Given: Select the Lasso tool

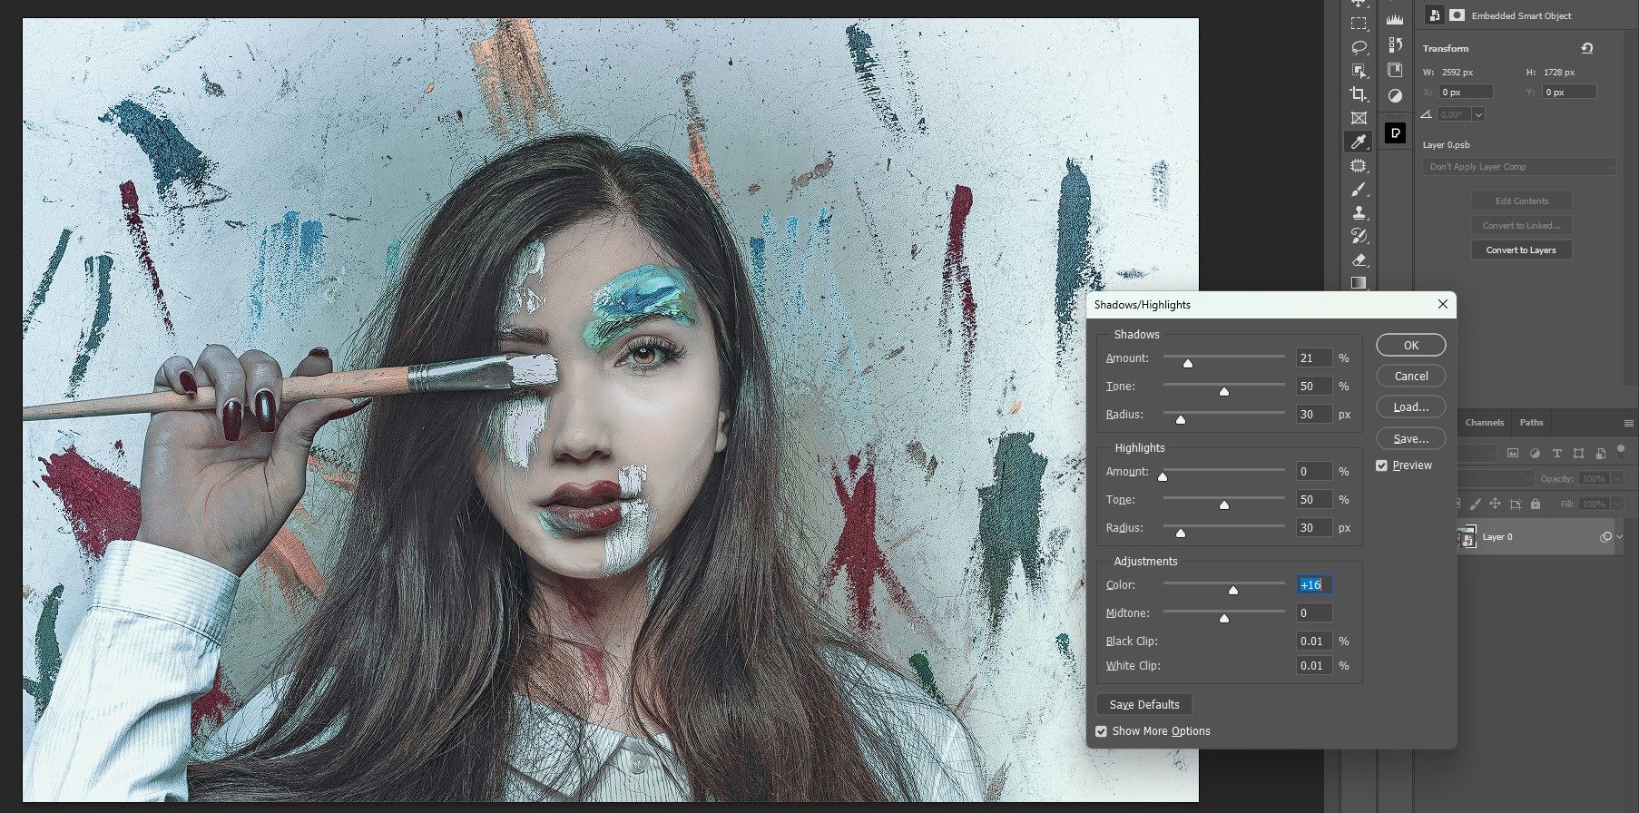Looking at the screenshot, I should pyautogui.click(x=1359, y=47).
